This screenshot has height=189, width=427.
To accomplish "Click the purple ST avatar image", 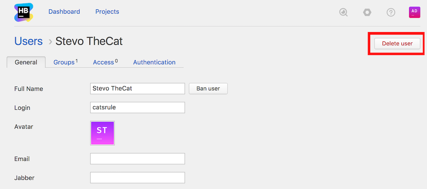I will (102, 133).
